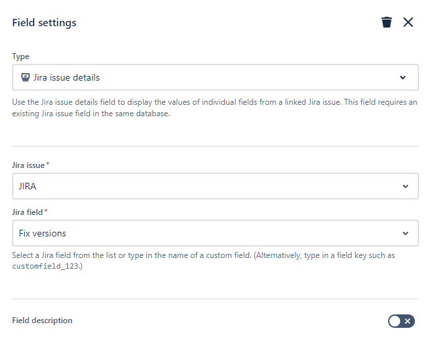
Task: Click the 'Select a Jira field' hint text
Action: coord(203,261)
